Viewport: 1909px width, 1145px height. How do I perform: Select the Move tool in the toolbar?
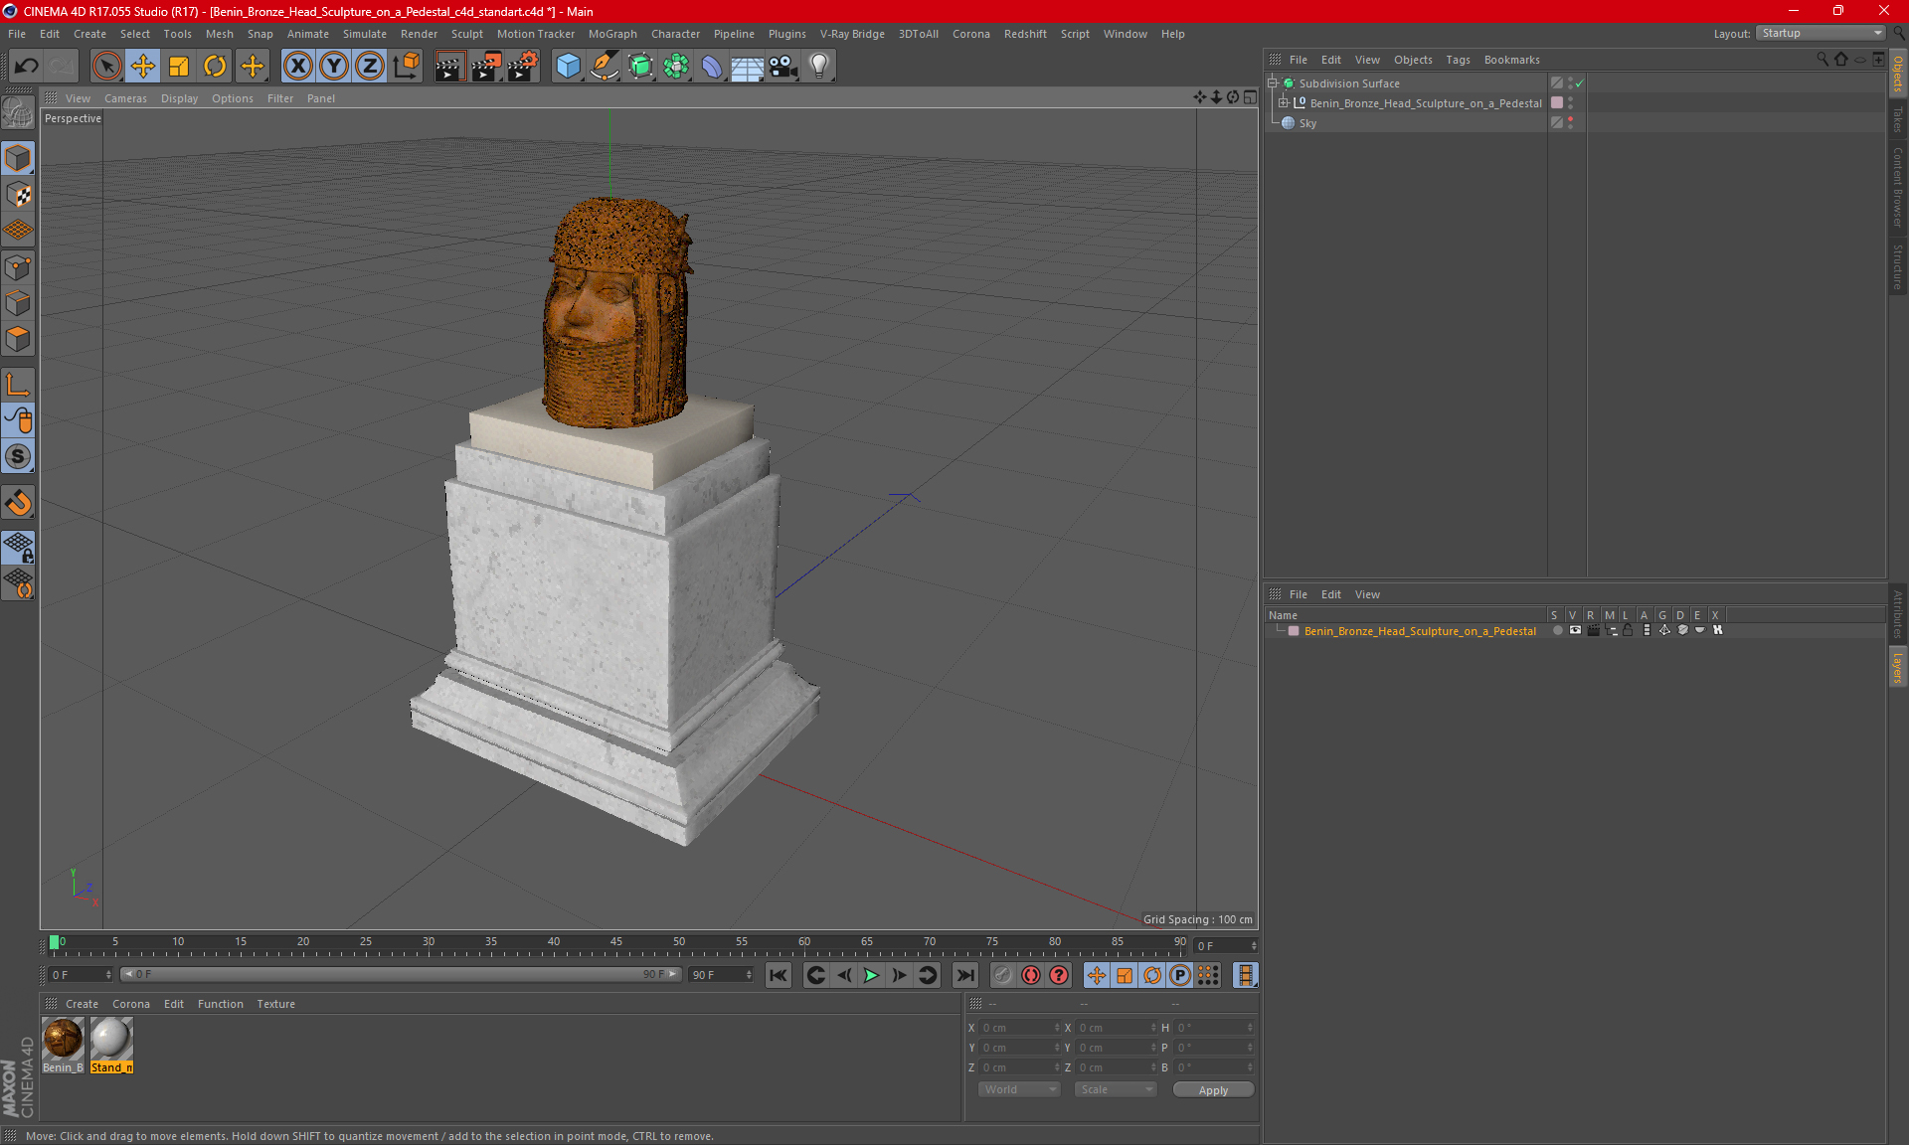coord(143,67)
